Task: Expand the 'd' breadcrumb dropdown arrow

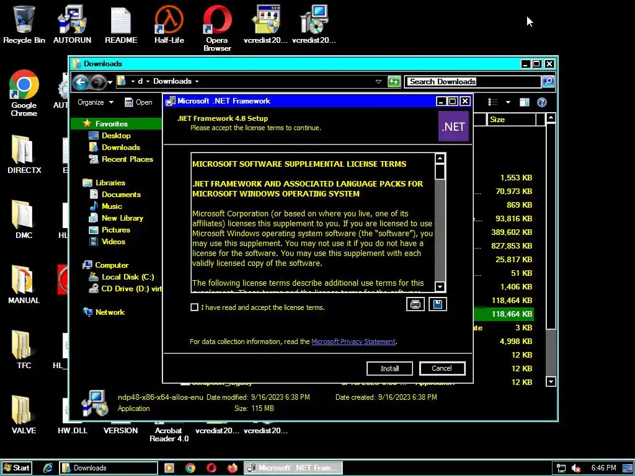Action: [x=148, y=81]
